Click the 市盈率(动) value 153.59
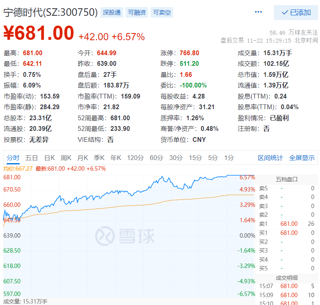The height and width of the screenshot is (305, 320). [50, 96]
